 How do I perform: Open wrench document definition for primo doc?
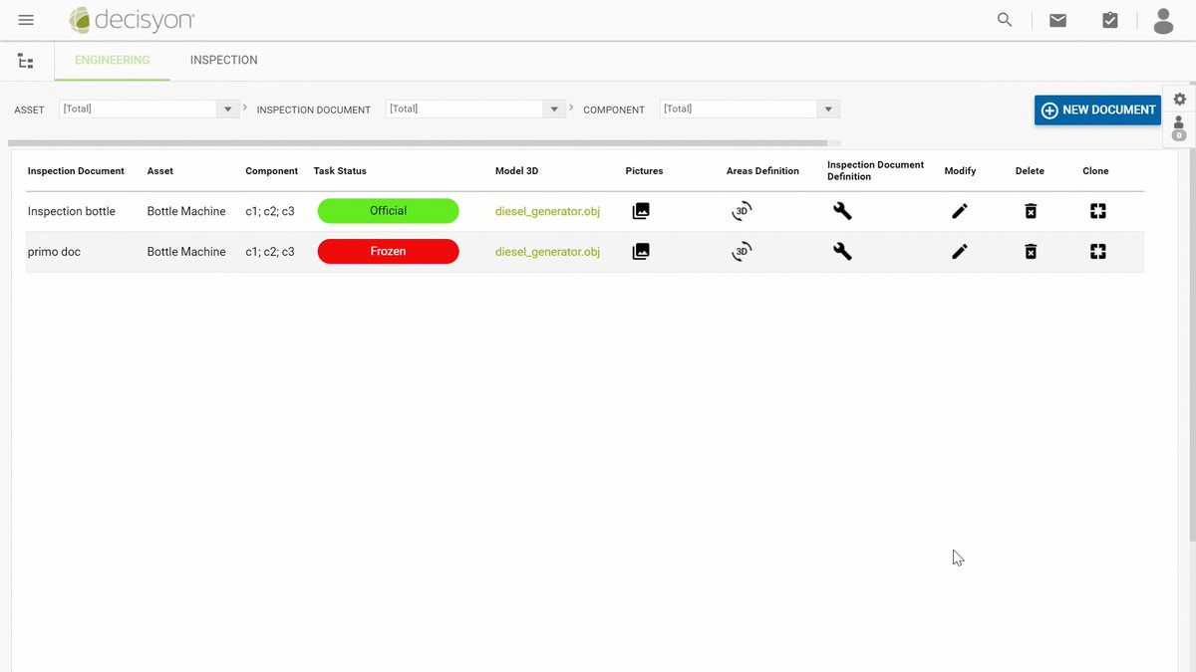point(842,252)
